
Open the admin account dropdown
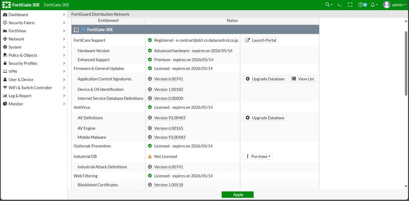[x=399, y=5]
